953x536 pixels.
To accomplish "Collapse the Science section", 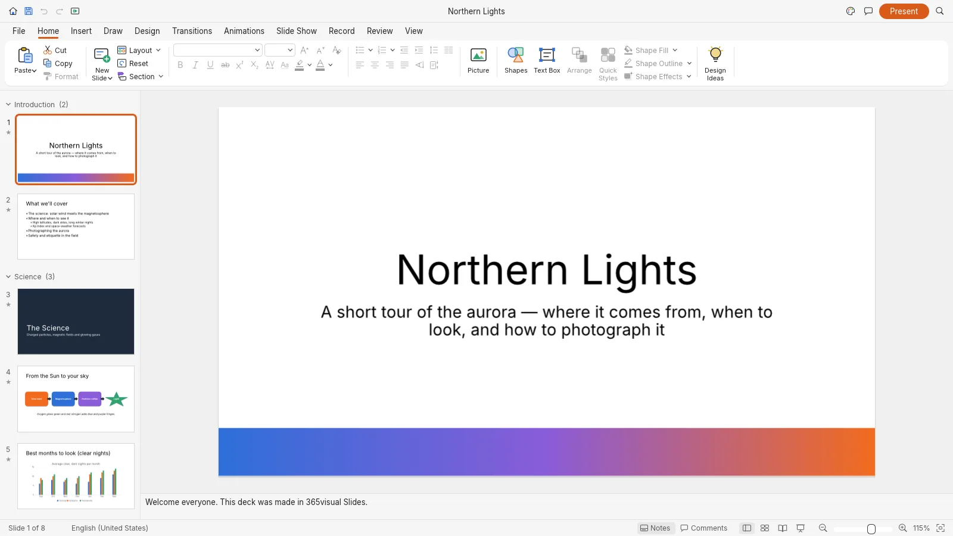I will (x=8, y=277).
